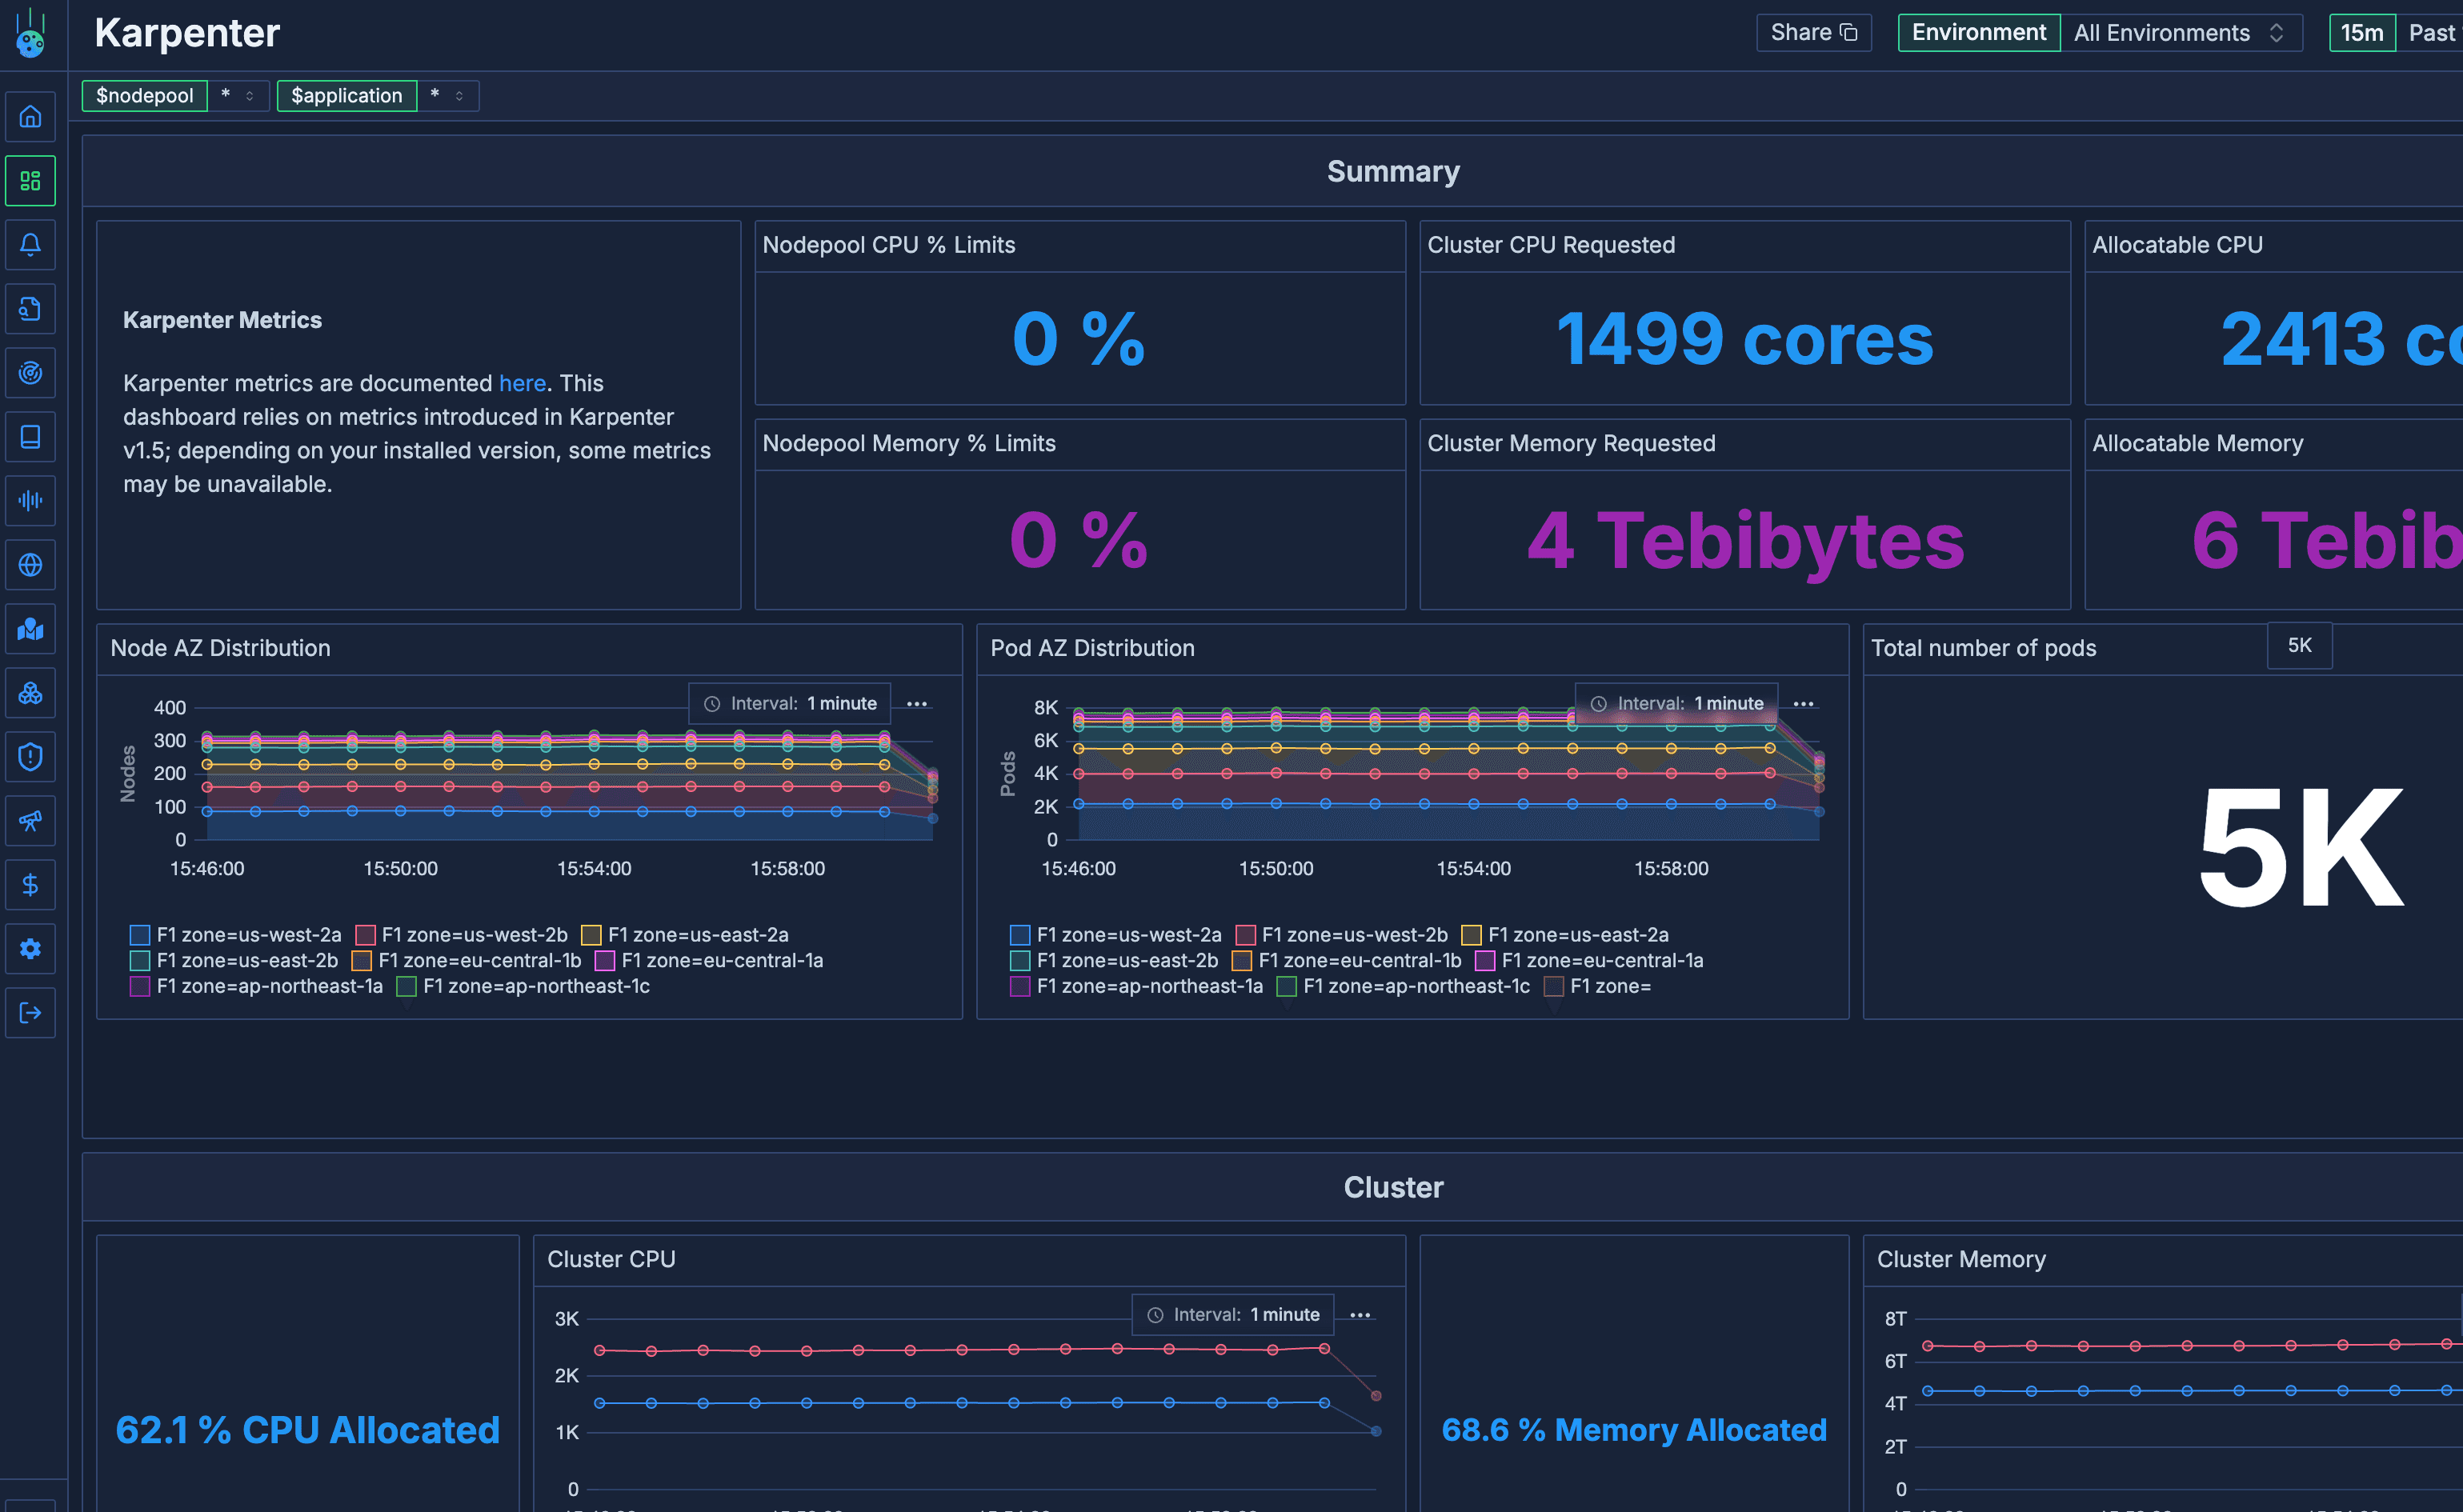Change interval on Node AZ Distribution chart
Screen dimensions: 2463x1512
pyautogui.click(x=790, y=704)
